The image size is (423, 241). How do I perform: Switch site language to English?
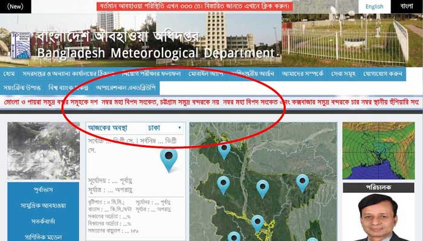click(x=375, y=7)
